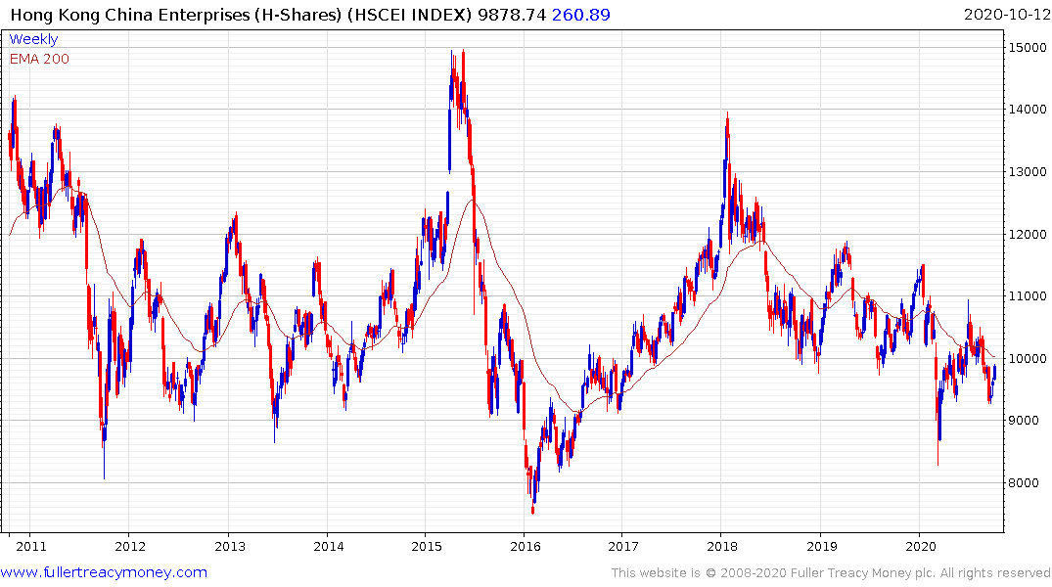Screen dimensions: 1052x587
Task: Click the 2013 x-axis label
Action: [229, 546]
